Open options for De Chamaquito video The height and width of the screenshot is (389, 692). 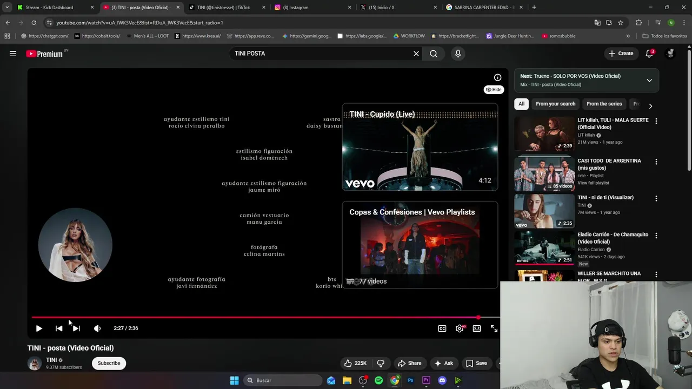[x=656, y=236]
